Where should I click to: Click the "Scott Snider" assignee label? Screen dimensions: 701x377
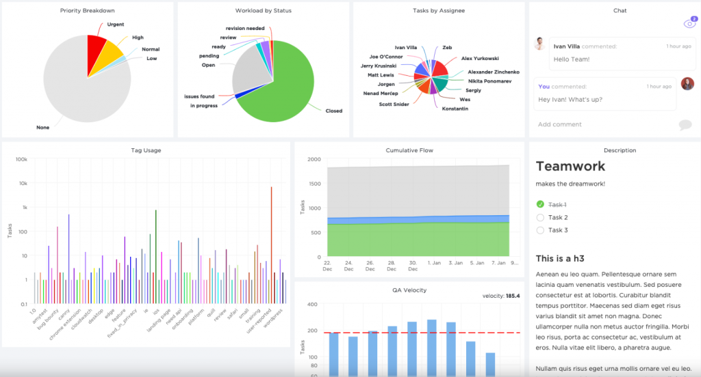click(394, 104)
